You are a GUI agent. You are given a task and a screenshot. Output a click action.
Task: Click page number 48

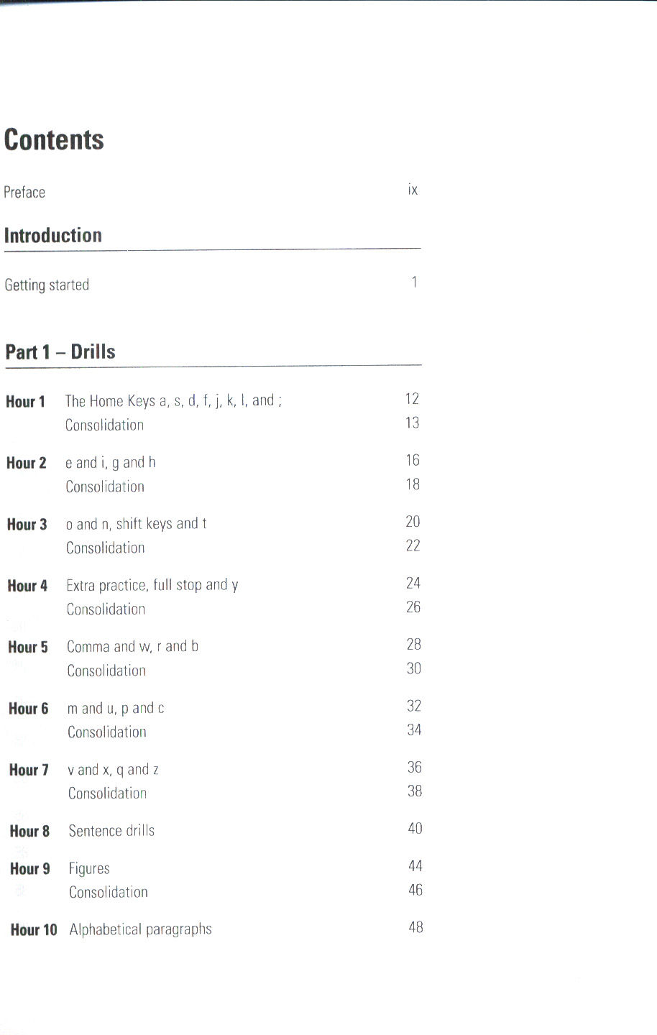click(415, 927)
